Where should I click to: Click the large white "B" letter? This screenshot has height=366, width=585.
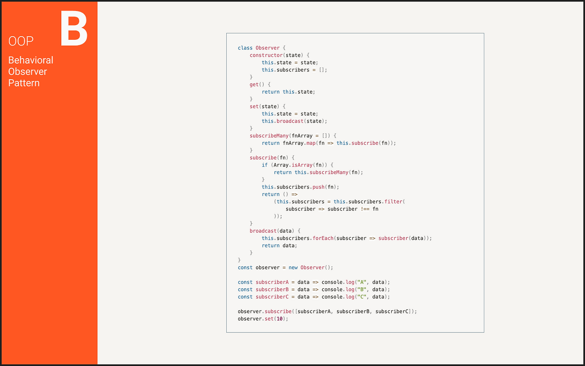[74, 29]
